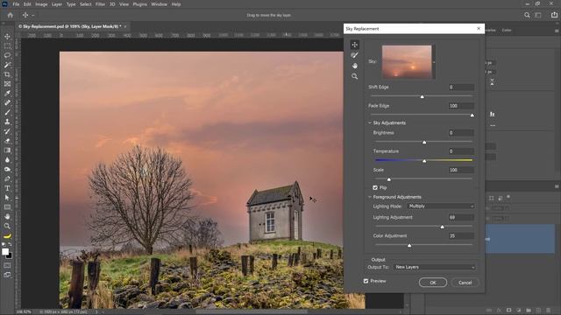
Task: Open the Help menu
Action: (176, 4)
